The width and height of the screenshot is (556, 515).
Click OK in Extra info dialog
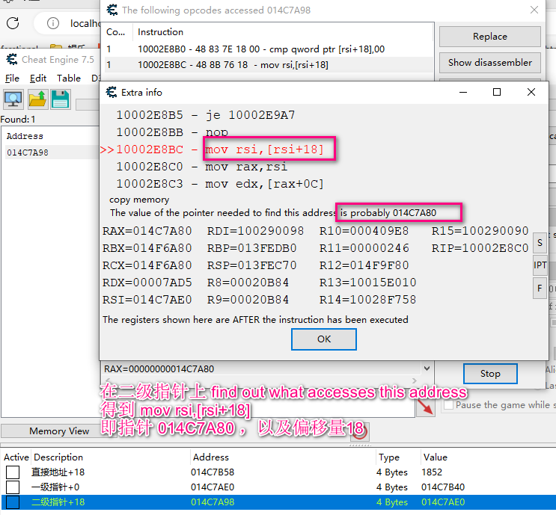click(324, 339)
